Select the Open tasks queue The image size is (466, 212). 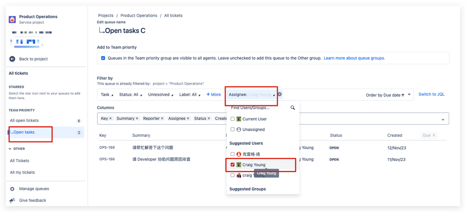(x=45, y=132)
